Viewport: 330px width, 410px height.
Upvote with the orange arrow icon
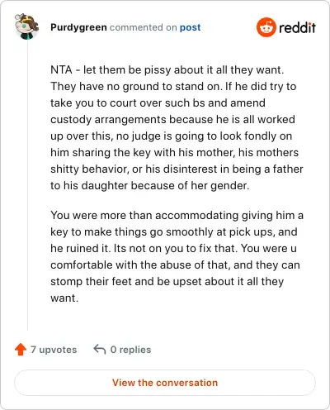(x=21, y=350)
